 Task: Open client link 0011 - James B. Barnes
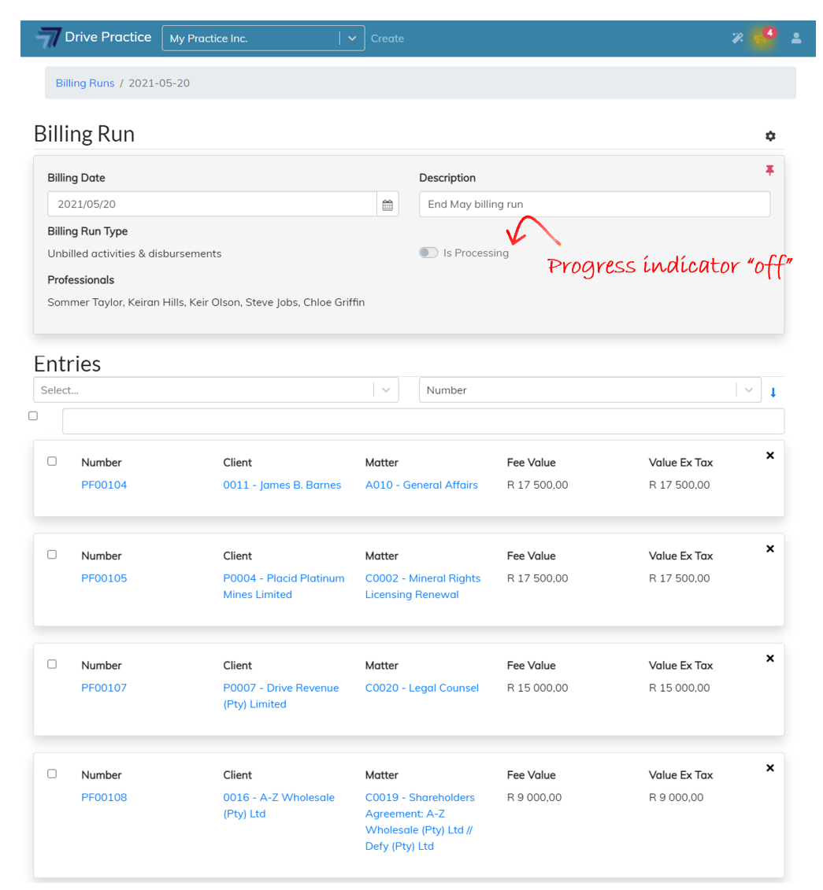coord(282,485)
